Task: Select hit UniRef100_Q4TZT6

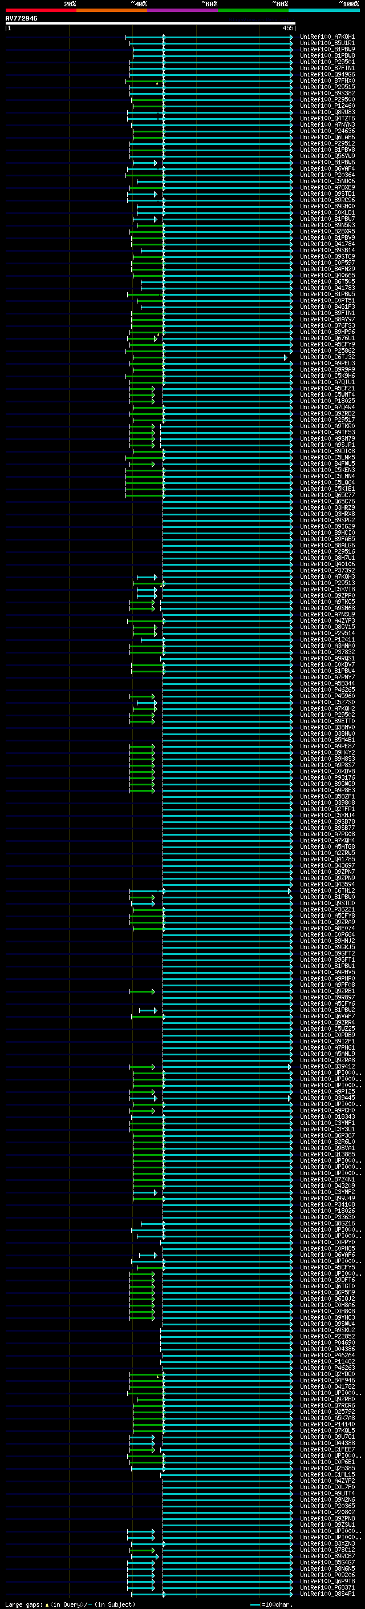Action: point(327,118)
